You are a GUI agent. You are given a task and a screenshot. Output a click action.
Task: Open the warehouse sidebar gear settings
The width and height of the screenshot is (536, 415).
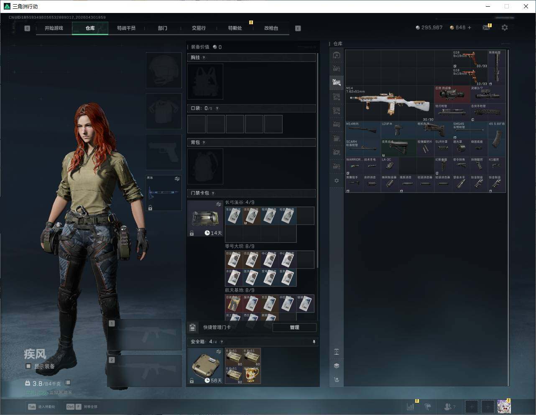coord(337,181)
